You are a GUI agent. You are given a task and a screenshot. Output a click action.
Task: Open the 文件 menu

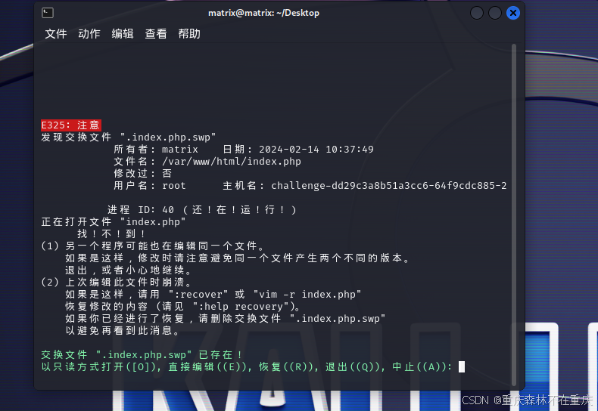coord(56,34)
